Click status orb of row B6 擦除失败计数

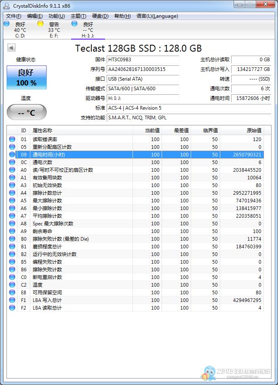12,269
